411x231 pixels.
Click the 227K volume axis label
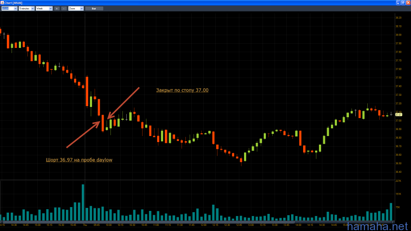398,181
